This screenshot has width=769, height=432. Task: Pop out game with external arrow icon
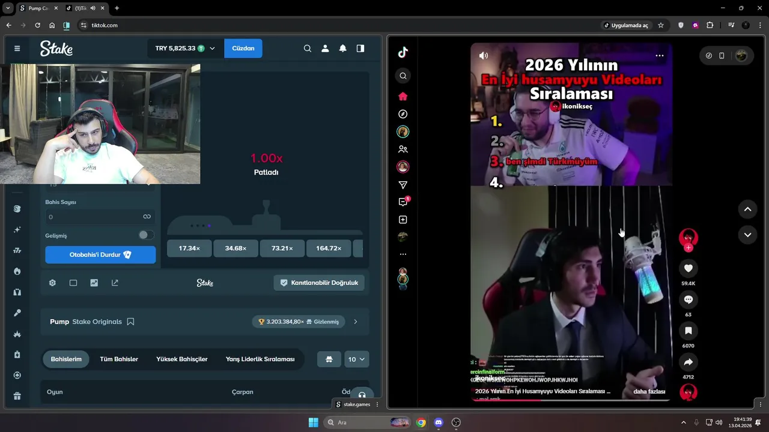[115, 283]
